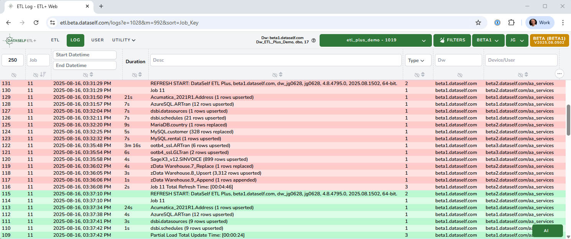Screen dimensions: 571x239
Task: Open the USER tab
Action: [x=97, y=40]
